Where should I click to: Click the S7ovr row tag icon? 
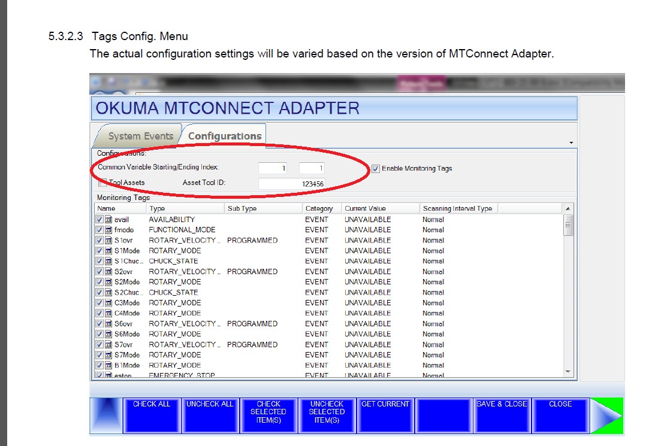click(108, 344)
